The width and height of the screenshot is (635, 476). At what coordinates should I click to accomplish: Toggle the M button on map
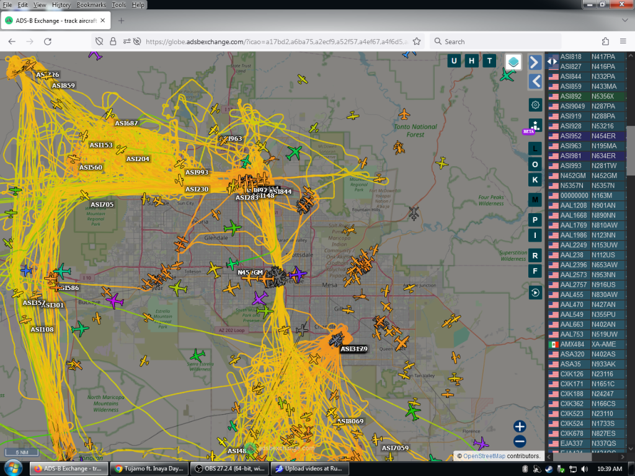tap(535, 200)
